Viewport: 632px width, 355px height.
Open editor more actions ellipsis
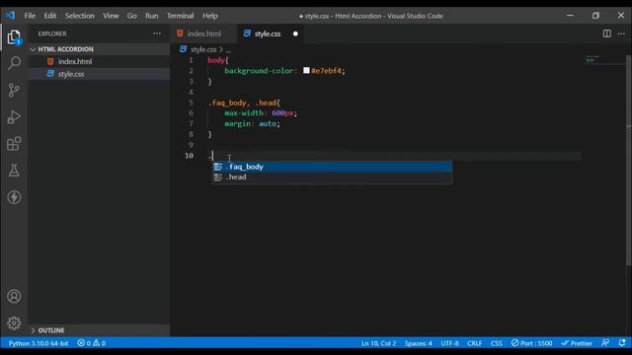click(621, 34)
